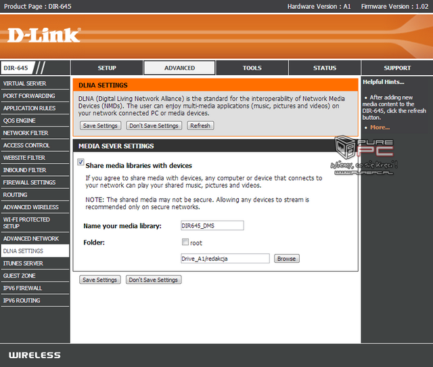Open Website Filter settings
The width and height of the screenshot is (433, 367).
pos(35,158)
